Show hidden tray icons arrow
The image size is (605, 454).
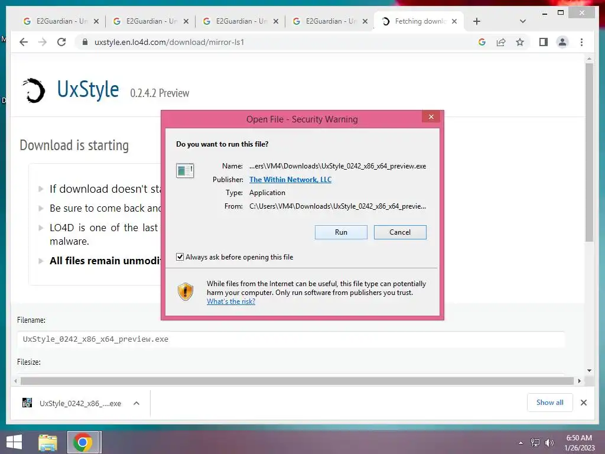click(521, 443)
